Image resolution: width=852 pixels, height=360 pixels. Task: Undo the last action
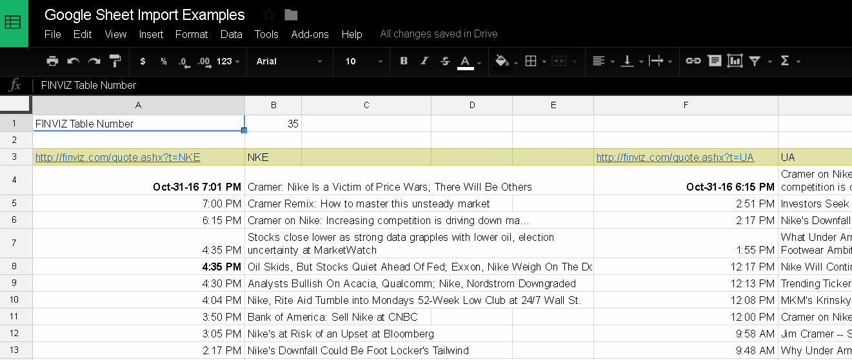[x=74, y=61]
